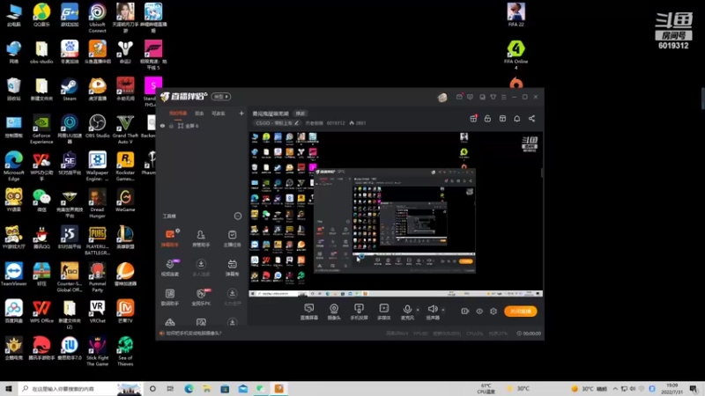Click the taskbar clock and date

pos(672,388)
